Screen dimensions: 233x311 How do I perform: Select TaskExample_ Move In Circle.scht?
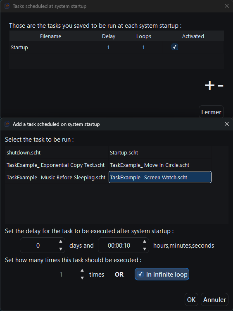pos(160,165)
